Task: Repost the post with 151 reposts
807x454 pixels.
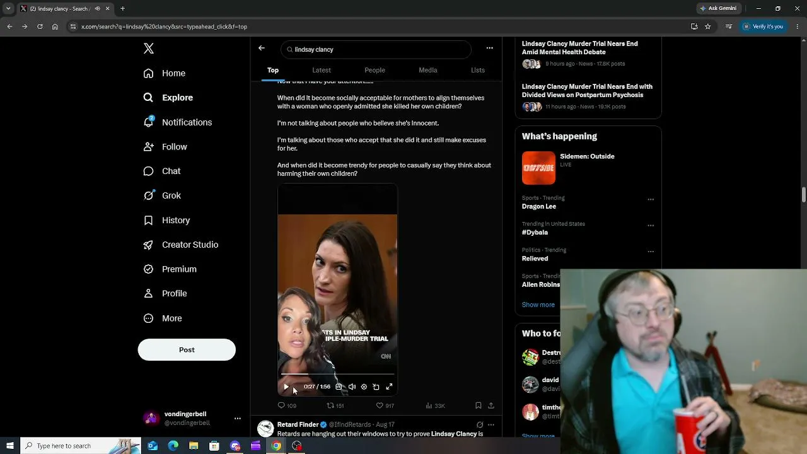Action: click(335, 405)
